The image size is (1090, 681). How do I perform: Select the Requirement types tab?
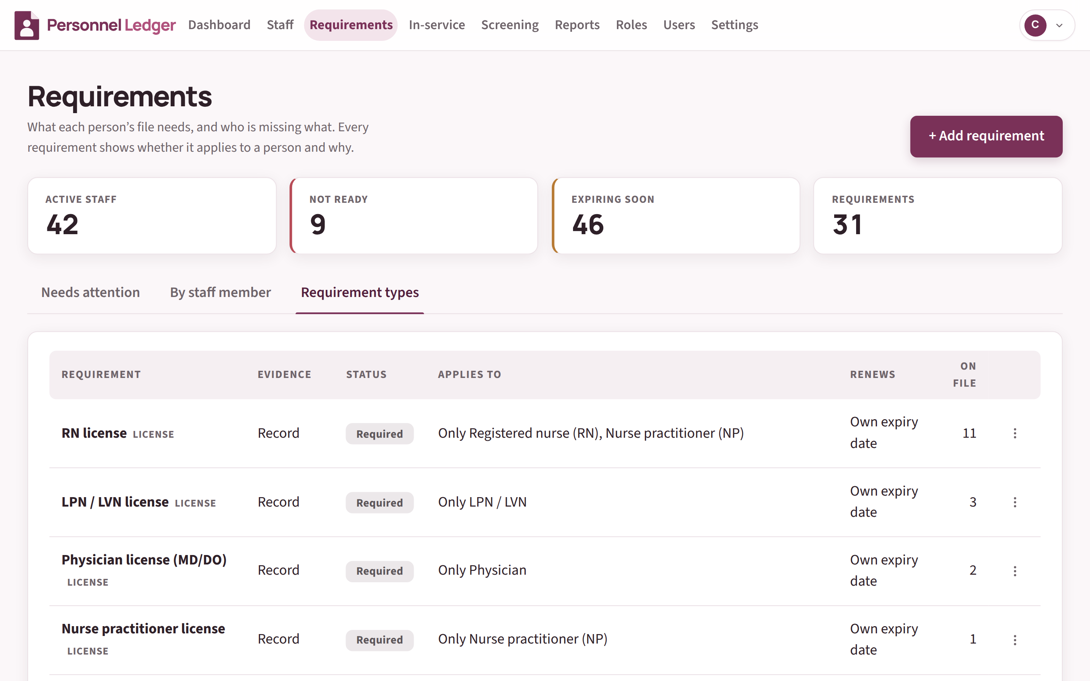click(x=360, y=292)
